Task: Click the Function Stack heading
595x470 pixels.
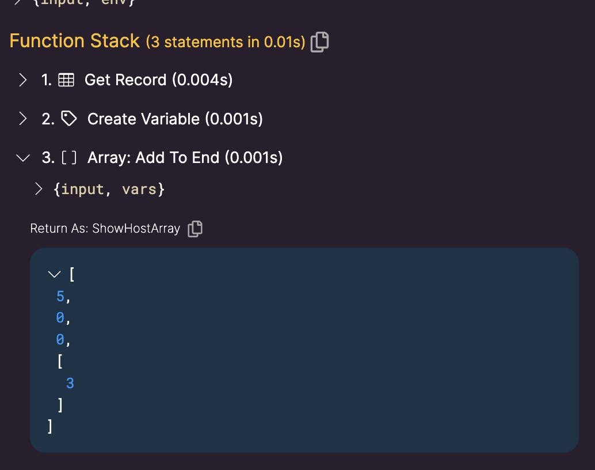Action: [75, 41]
